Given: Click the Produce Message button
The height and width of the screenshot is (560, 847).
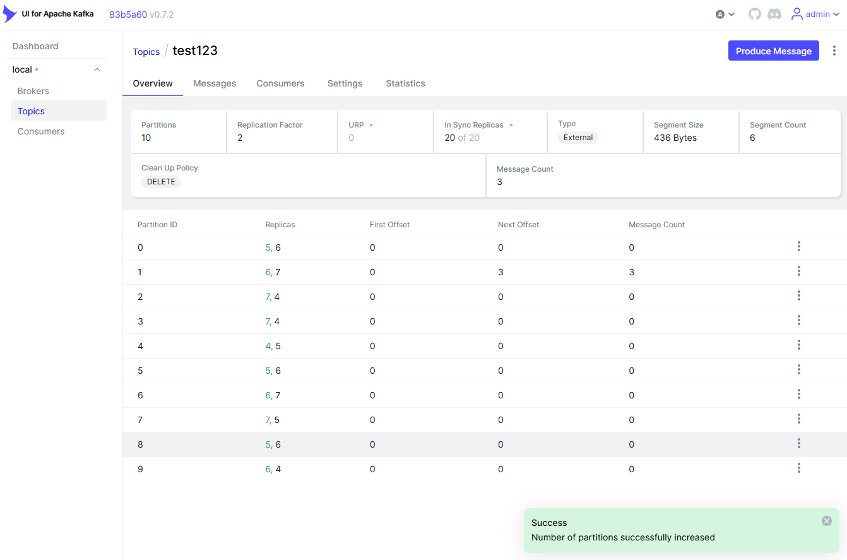Looking at the screenshot, I should 773,51.
